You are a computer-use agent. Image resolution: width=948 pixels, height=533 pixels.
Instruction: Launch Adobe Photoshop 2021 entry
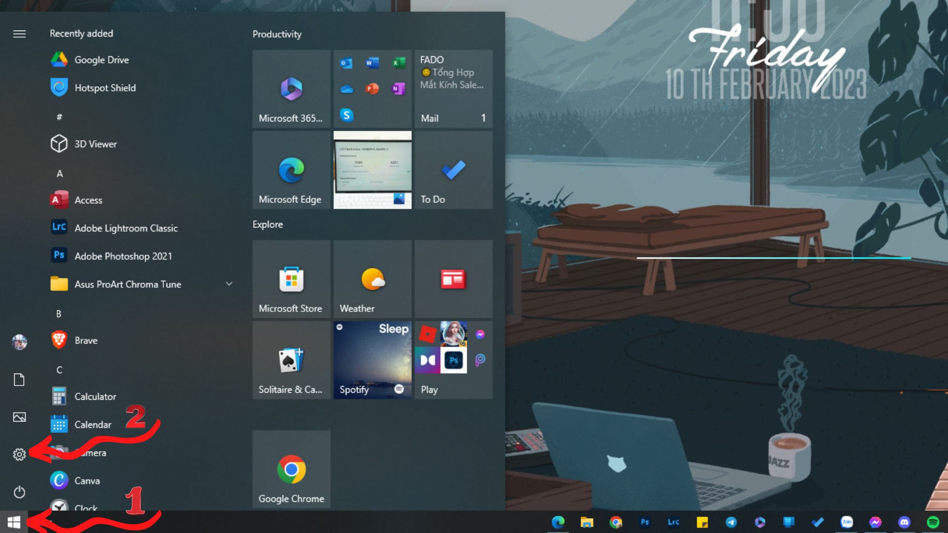(x=141, y=256)
